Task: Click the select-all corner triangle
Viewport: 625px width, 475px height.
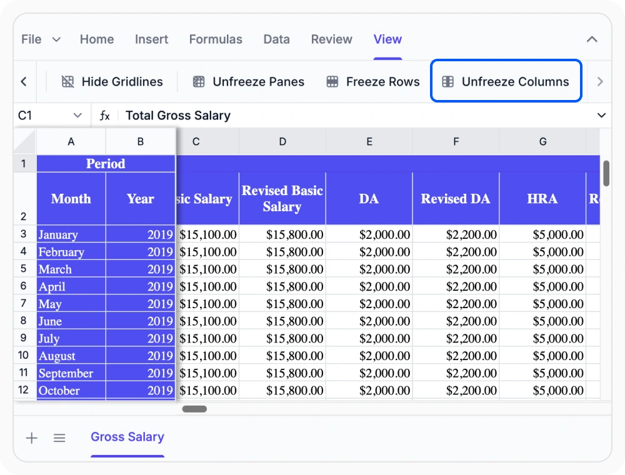Action: (x=26, y=142)
